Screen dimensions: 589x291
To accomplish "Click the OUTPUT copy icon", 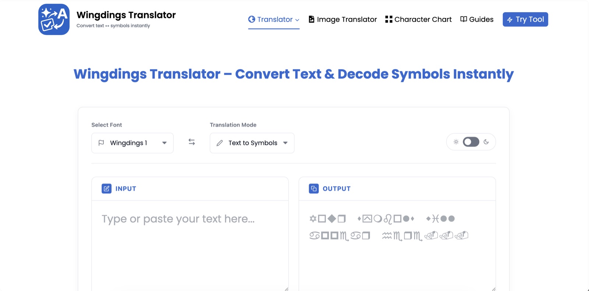I will click(x=314, y=189).
